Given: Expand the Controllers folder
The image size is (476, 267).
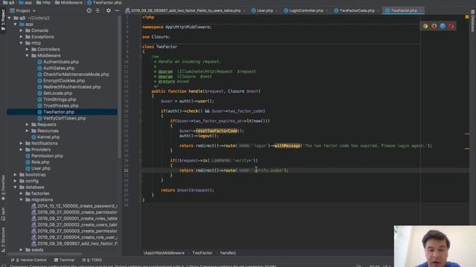Looking at the screenshot, I should [x=28, y=50].
